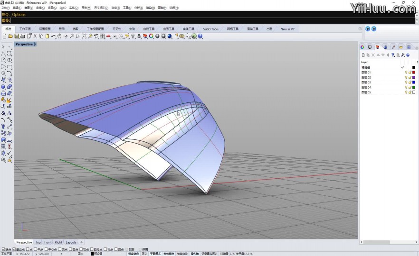Click the new layer icon in the Layer panel

[x=363, y=55]
